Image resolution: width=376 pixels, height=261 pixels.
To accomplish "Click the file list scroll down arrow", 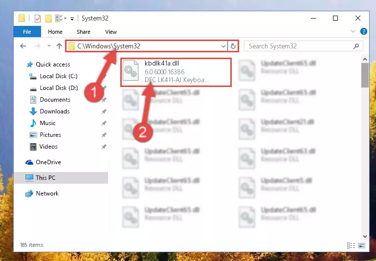I will [x=365, y=236].
